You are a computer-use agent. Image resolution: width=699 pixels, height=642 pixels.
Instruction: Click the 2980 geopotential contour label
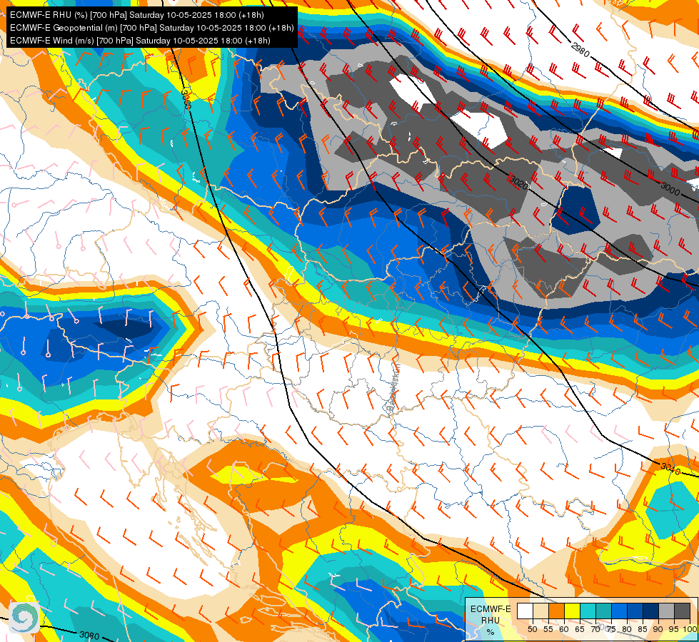580,51
